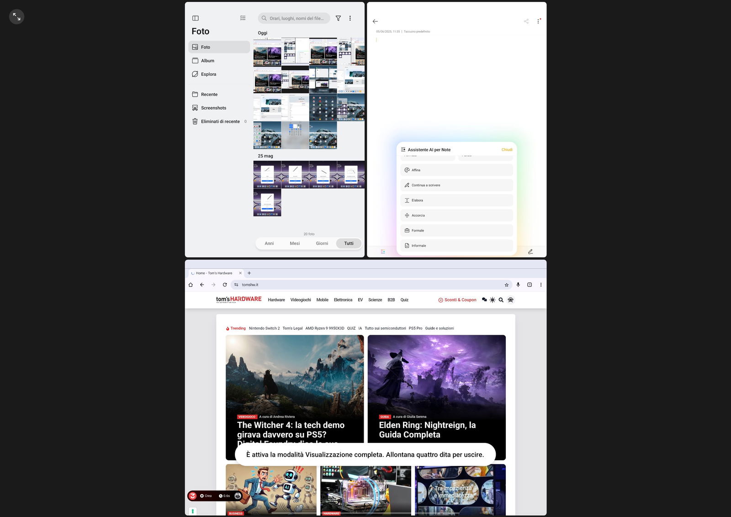
Task: Open the Quiz site menu
Action: tap(404, 300)
